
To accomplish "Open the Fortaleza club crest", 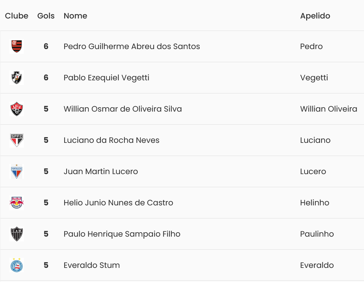I will [16, 171].
